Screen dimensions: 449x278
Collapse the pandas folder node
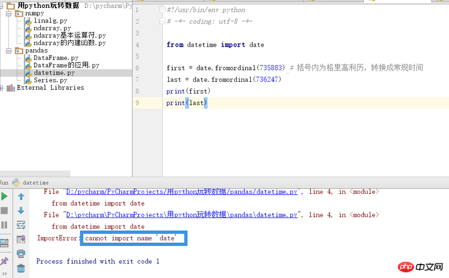click(9, 50)
